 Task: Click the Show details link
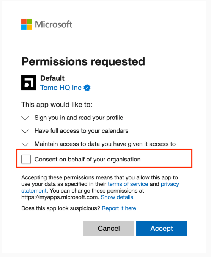point(117,197)
